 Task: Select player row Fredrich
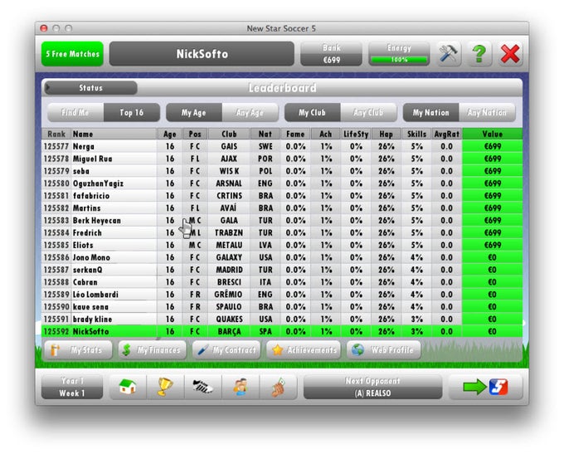[x=282, y=233]
